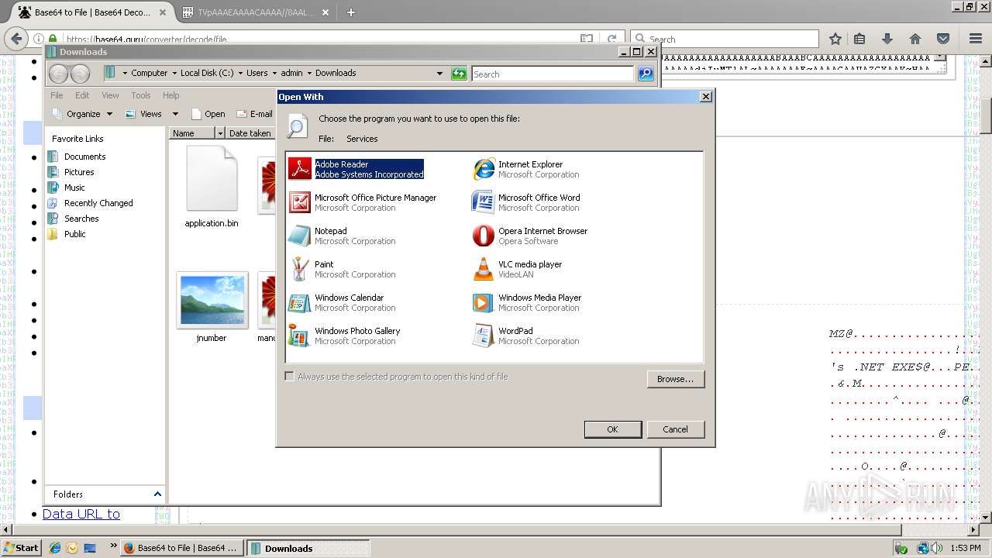Open Firefox bookmark star icon

[x=835, y=39]
